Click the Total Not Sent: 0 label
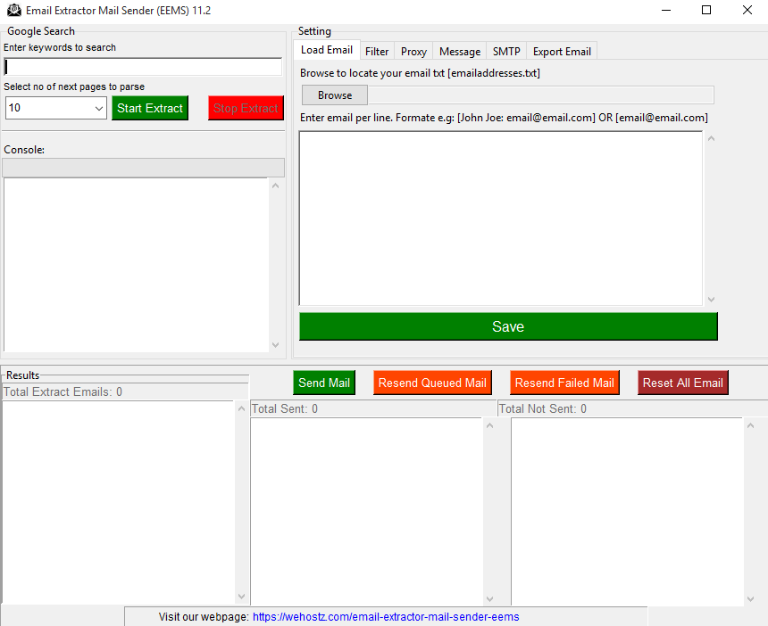This screenshot has width=768, height=626. tap(543, 408)
